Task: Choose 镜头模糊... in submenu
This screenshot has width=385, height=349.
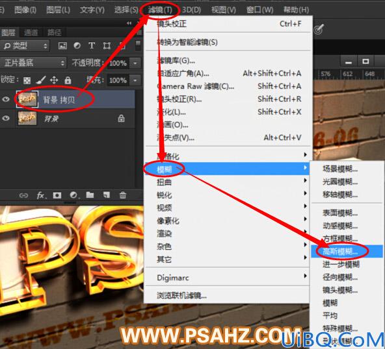Action: click(347, 290)
